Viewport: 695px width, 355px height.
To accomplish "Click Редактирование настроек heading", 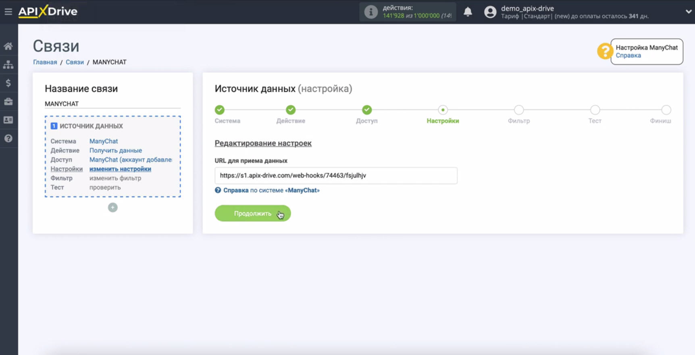I will tap(263, 143).
